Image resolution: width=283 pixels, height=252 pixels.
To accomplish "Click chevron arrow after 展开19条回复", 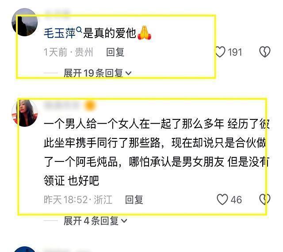I will 128,73.
